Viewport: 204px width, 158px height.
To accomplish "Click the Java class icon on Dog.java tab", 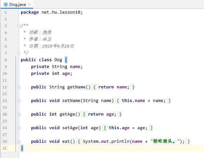I will click(6, 5).
